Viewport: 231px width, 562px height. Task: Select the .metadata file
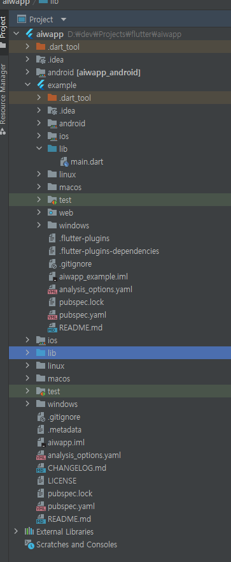point(65,430)
